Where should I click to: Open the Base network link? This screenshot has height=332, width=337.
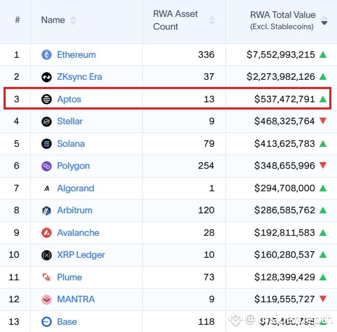click(x=67, y=322)
